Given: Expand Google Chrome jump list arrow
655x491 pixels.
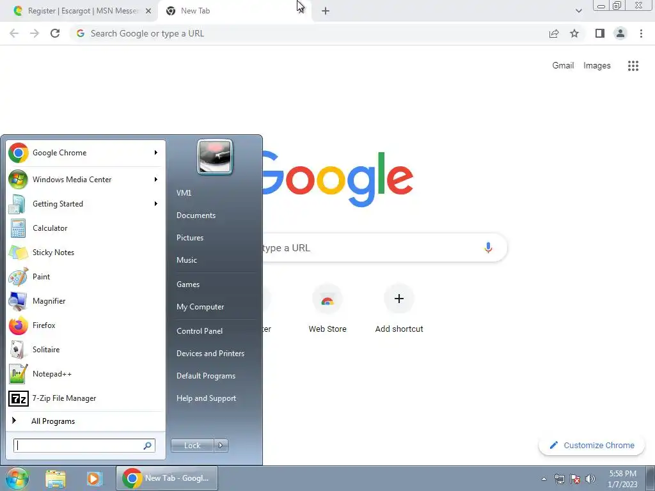Looking at the screenshot, I should [x=156, y=153].
